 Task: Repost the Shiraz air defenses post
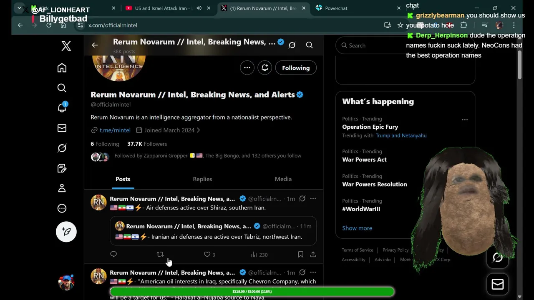pos(160,254)
